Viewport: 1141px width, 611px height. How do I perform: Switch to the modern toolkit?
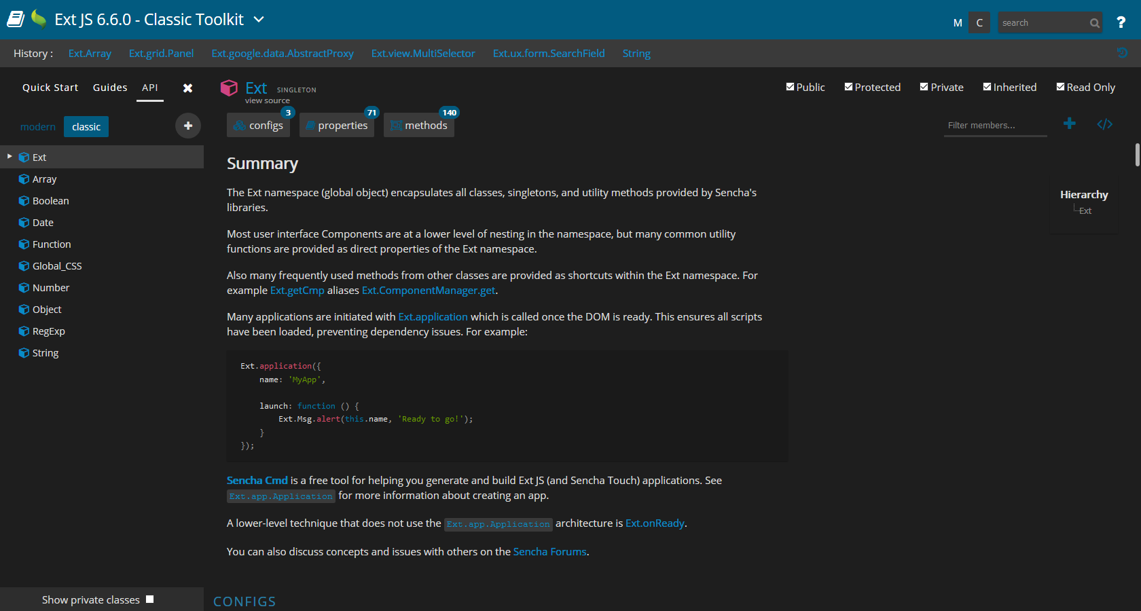(x=38, y=126)
